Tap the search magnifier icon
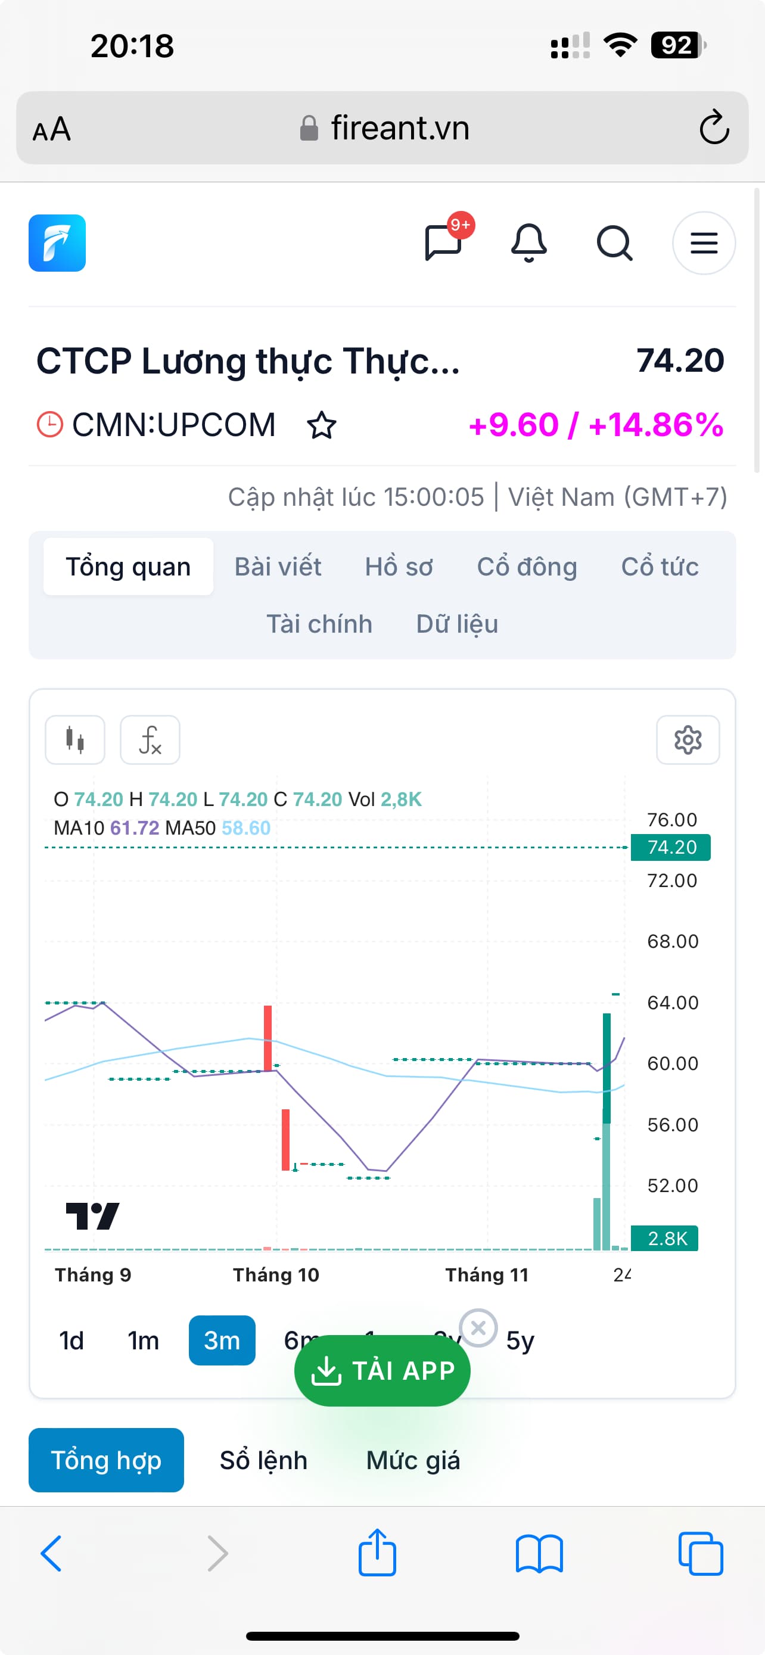 tap(614, 243)
